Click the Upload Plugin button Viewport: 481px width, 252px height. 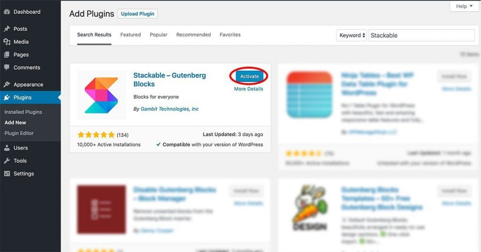138,14
